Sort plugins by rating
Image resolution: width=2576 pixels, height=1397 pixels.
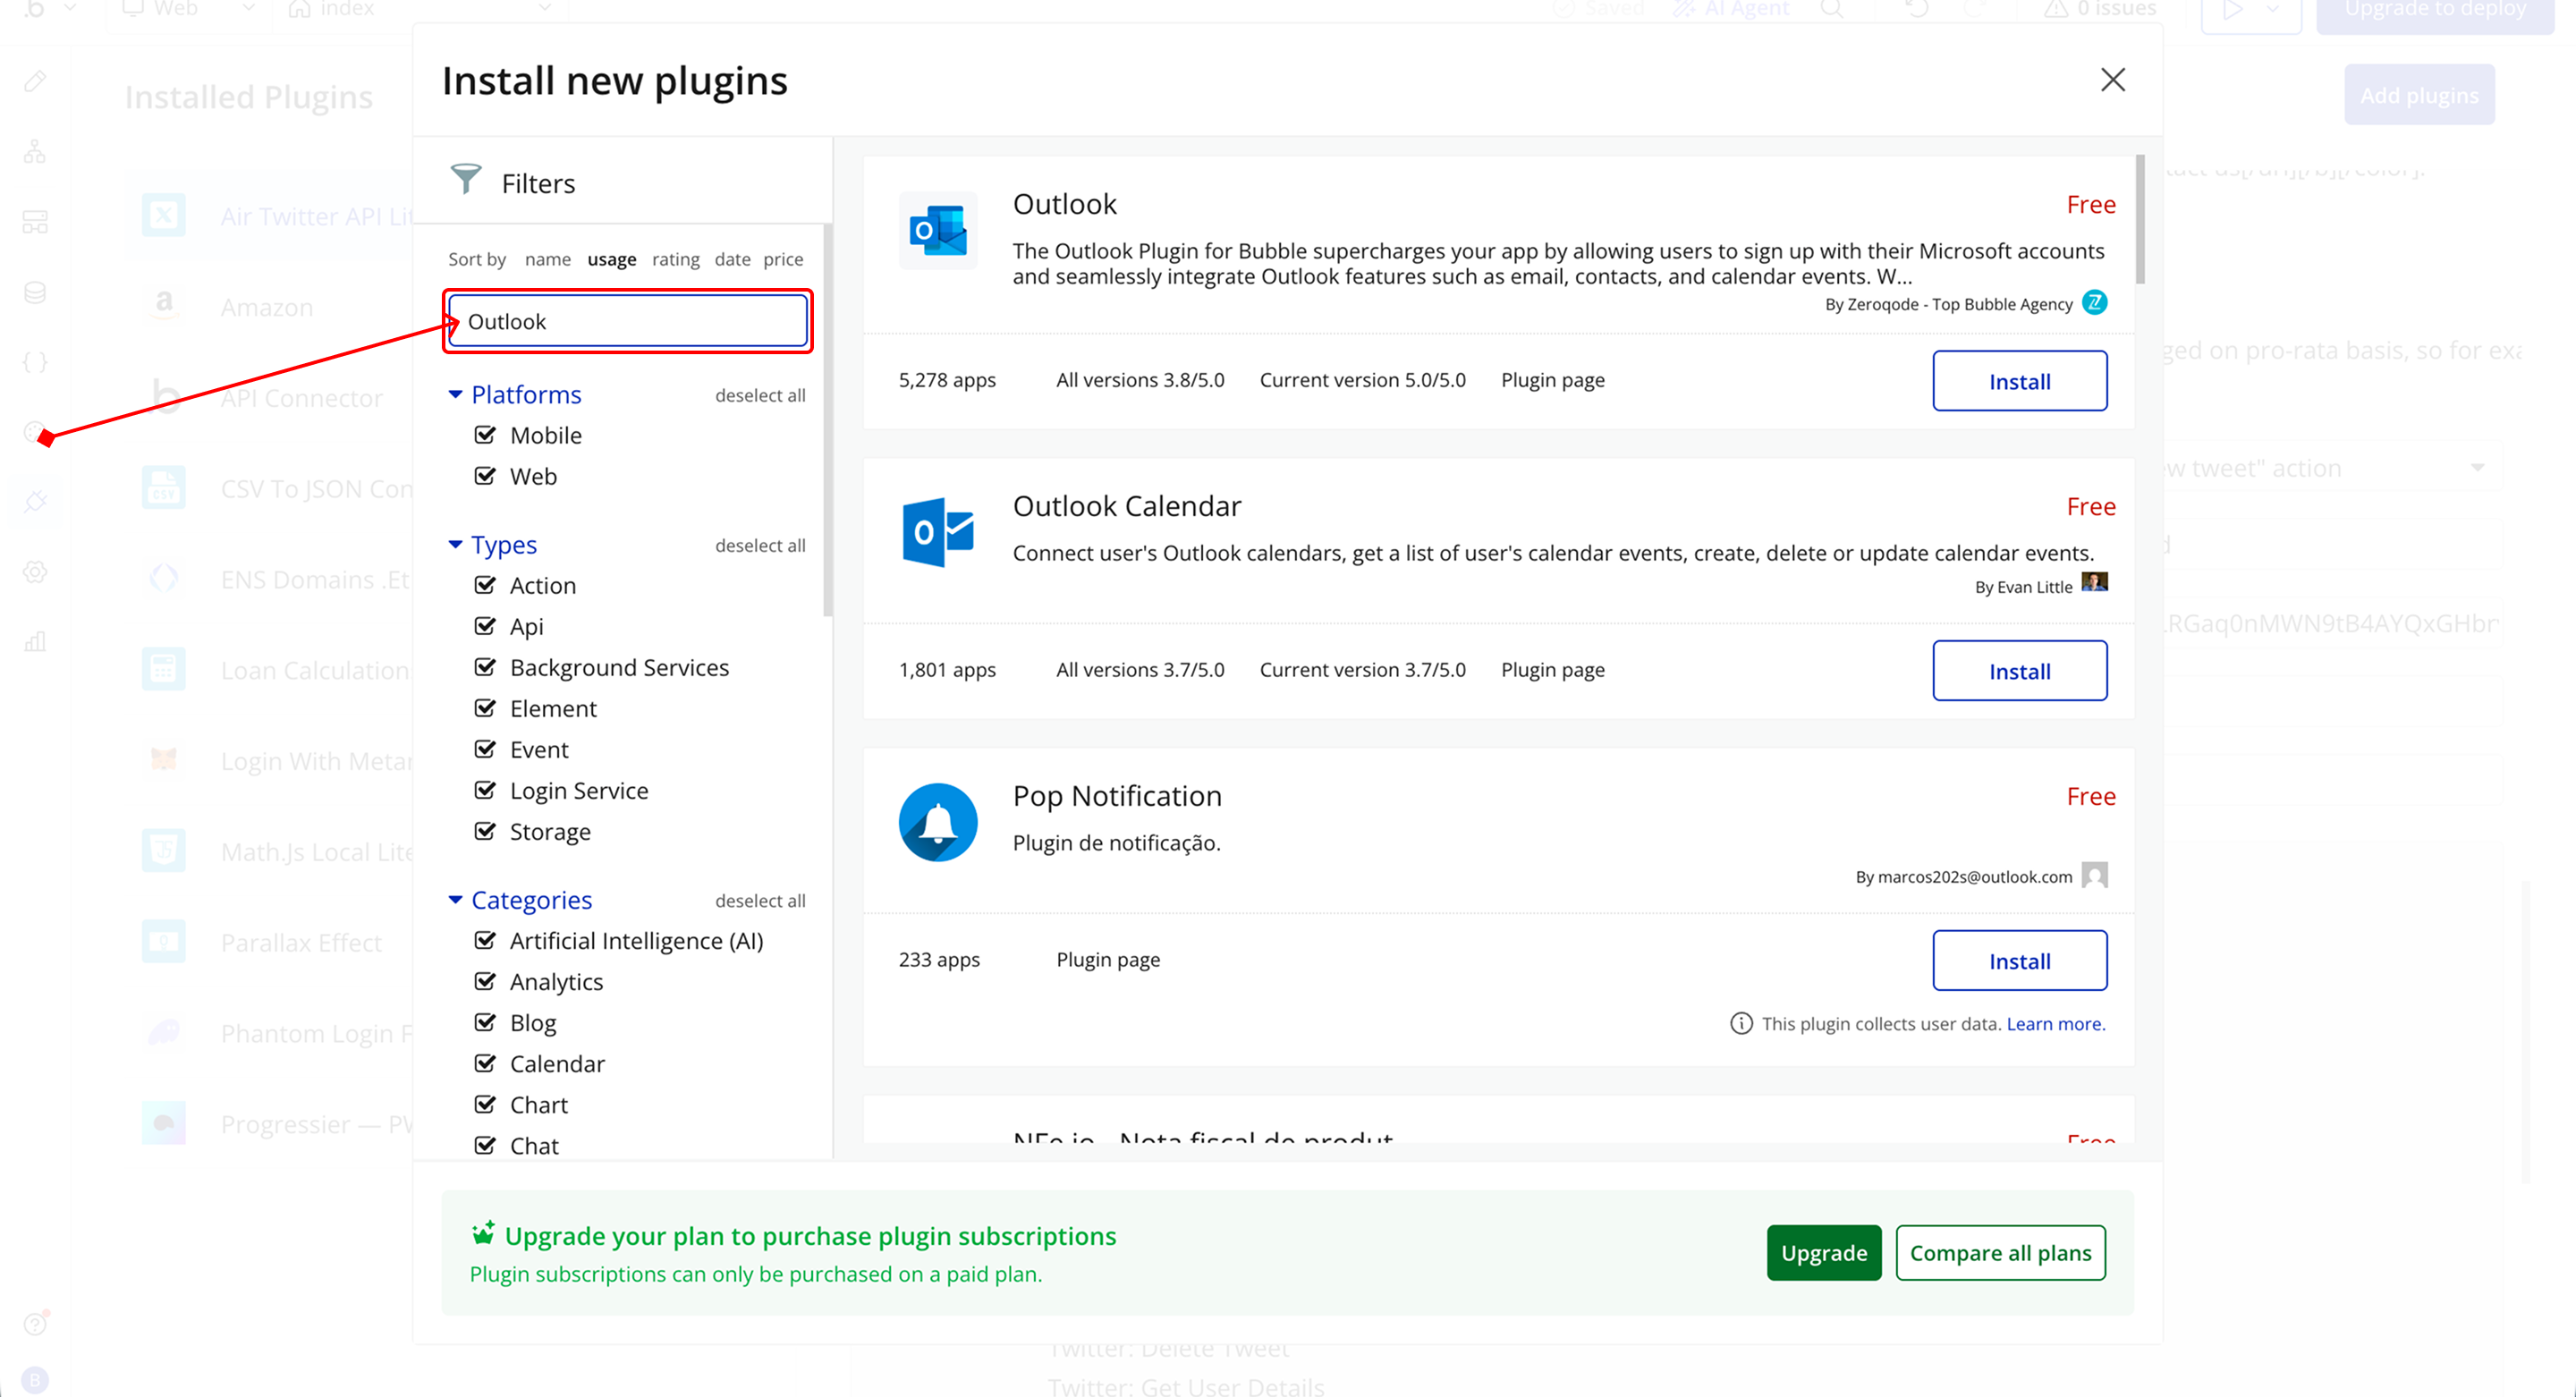pyautogui.click(x=675, y=259)
